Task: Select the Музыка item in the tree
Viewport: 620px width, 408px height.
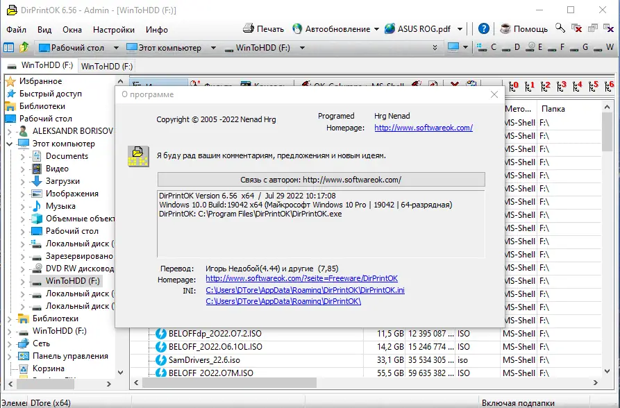Action: click(x=60, y=206)
